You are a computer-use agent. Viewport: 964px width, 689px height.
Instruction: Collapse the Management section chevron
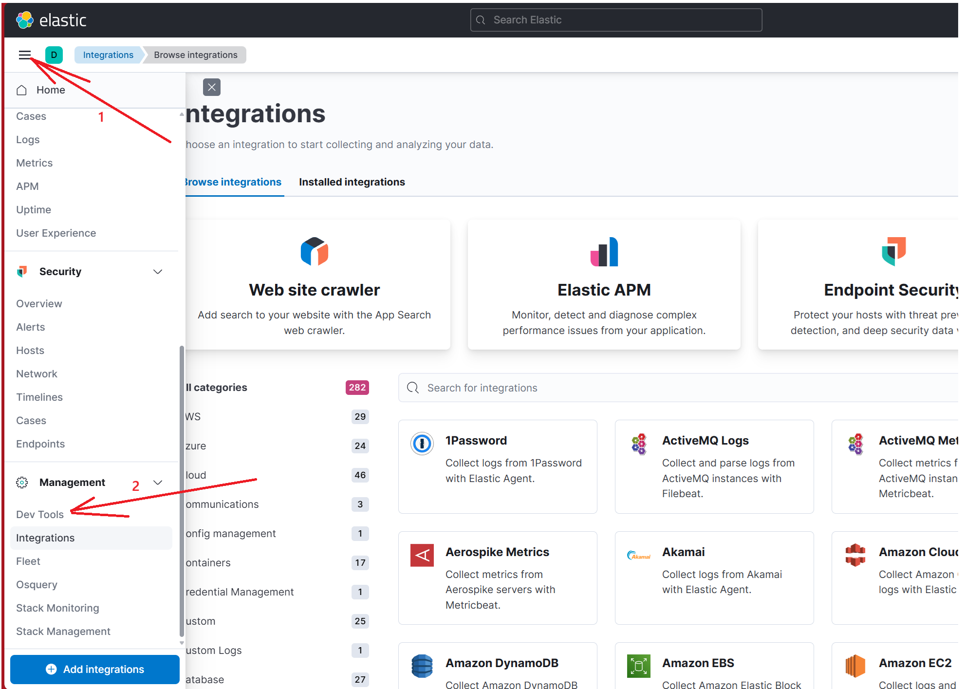tap(158, 483)
